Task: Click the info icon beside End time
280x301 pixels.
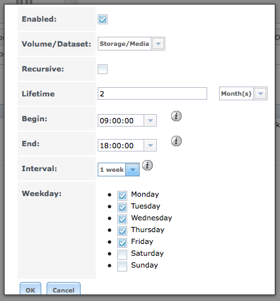Action: tap(176, 141)
